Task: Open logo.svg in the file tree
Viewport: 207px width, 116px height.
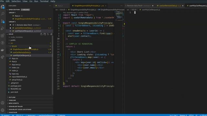Action: 15,74
